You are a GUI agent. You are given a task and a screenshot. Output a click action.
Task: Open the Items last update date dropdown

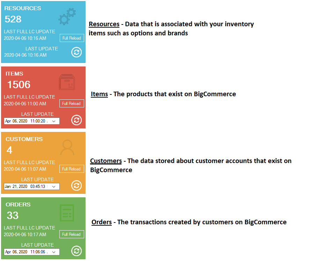(54, 121)
